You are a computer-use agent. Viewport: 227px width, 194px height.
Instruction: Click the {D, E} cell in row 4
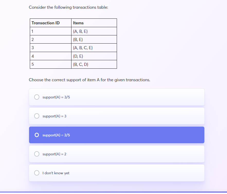click(x=78, y=56)
